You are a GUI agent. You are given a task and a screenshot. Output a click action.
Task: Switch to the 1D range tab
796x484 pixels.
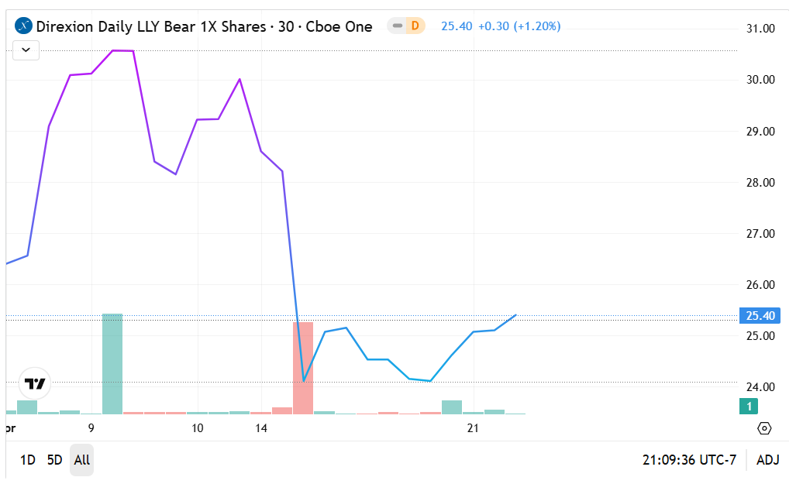tap(27, 459)
